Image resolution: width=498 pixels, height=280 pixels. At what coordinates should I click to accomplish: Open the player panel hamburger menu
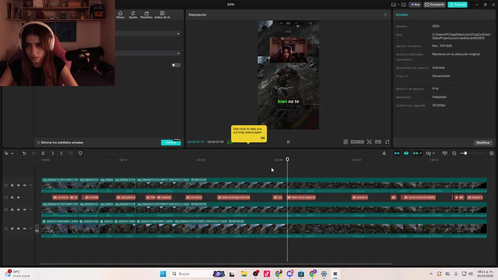[385, 15]
